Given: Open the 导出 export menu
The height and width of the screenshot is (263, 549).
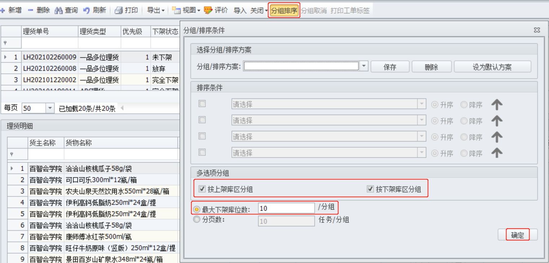Looking at the screenshot, I should click(x=155, y=11).
